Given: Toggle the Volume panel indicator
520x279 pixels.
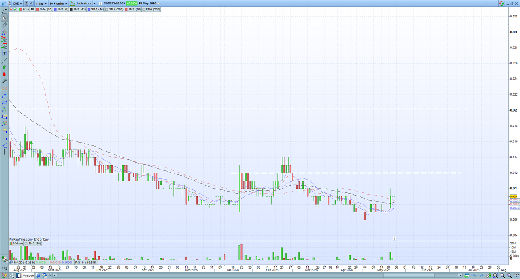Looking at the screenshot, I should click(16, 244).
